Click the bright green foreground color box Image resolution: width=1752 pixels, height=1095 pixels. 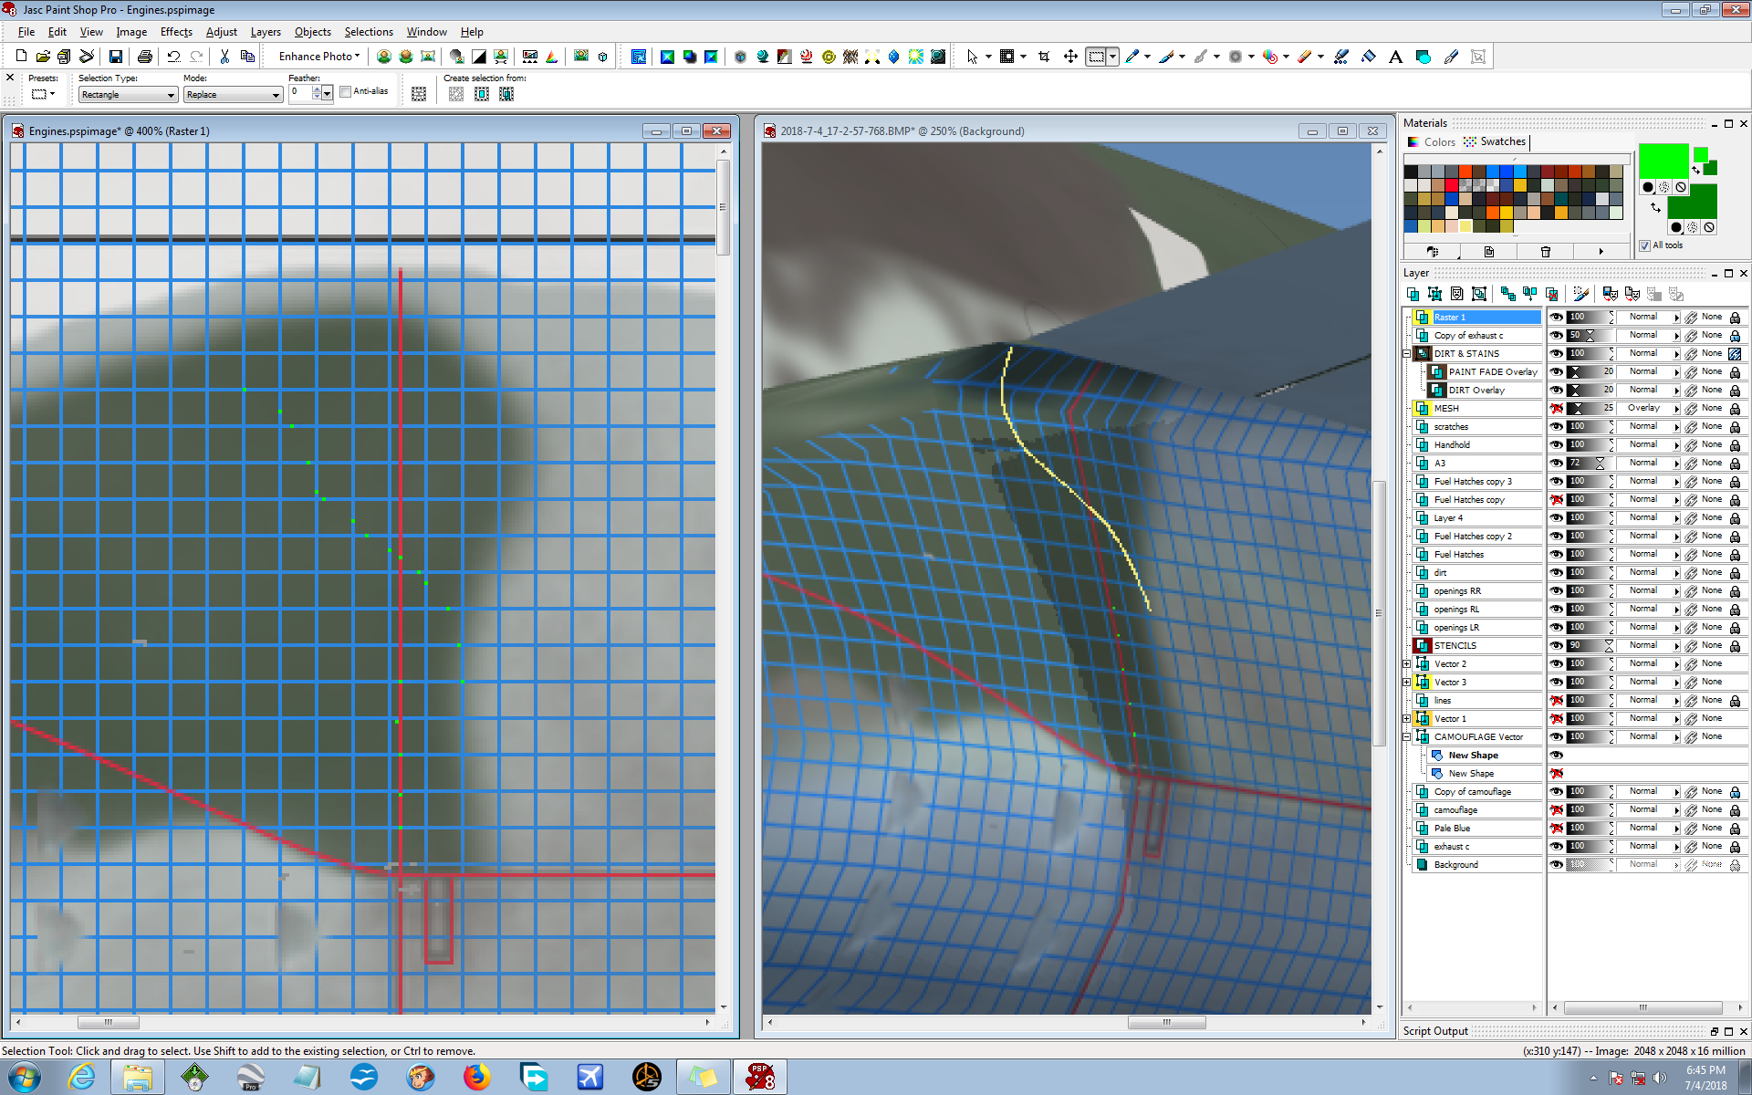tap(1663, 161)
